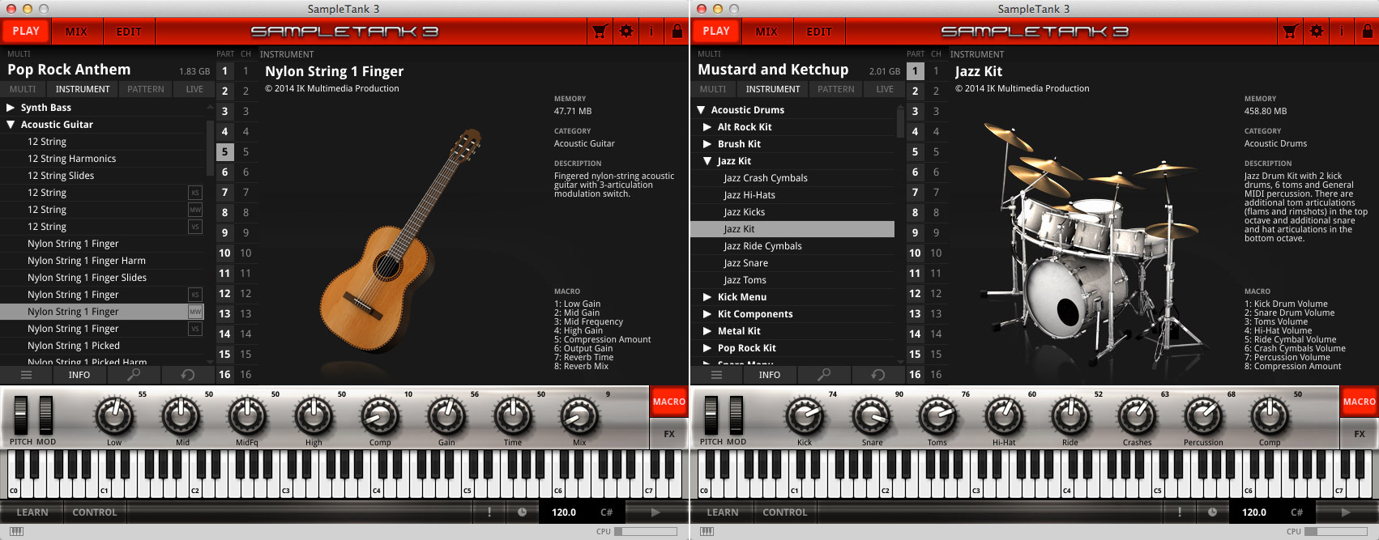Expand the Kit Components folder
This screenshot has width=1379, height=540.
(x=707, y=314)
